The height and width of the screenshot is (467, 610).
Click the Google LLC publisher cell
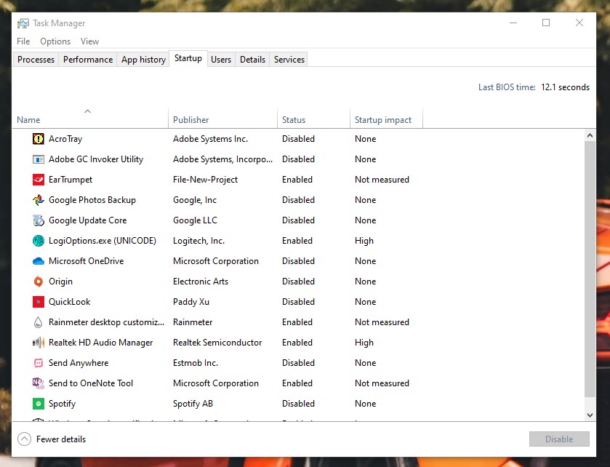point(195,220)
